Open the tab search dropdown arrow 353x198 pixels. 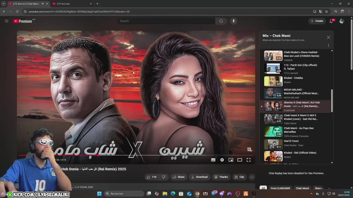pyautogui.click(x=4, y=4)
